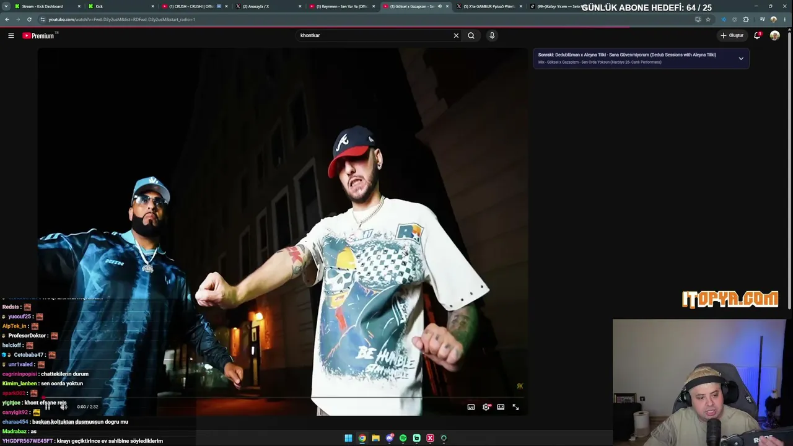
Task: Open the red X taskbar app
Action: 430,438
